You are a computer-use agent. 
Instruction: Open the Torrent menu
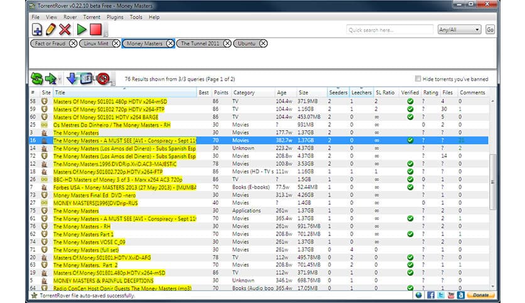[92, 17]
